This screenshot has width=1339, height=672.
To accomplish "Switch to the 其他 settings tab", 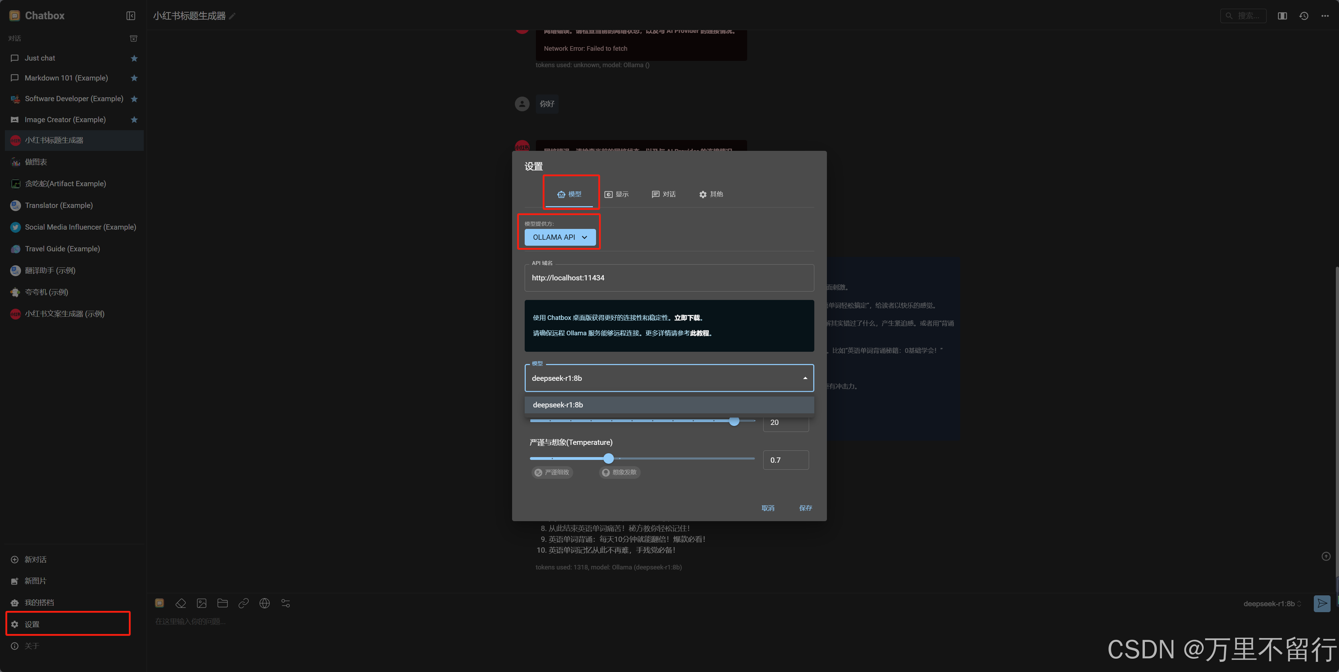I will [710, 194].
